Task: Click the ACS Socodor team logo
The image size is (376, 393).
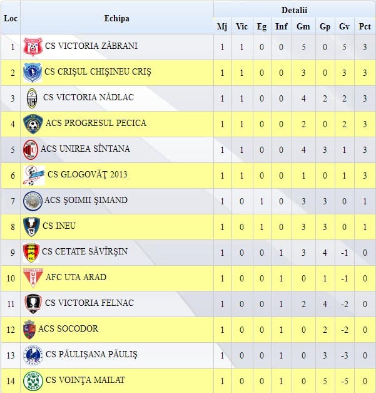Action: tap(29, 329)
